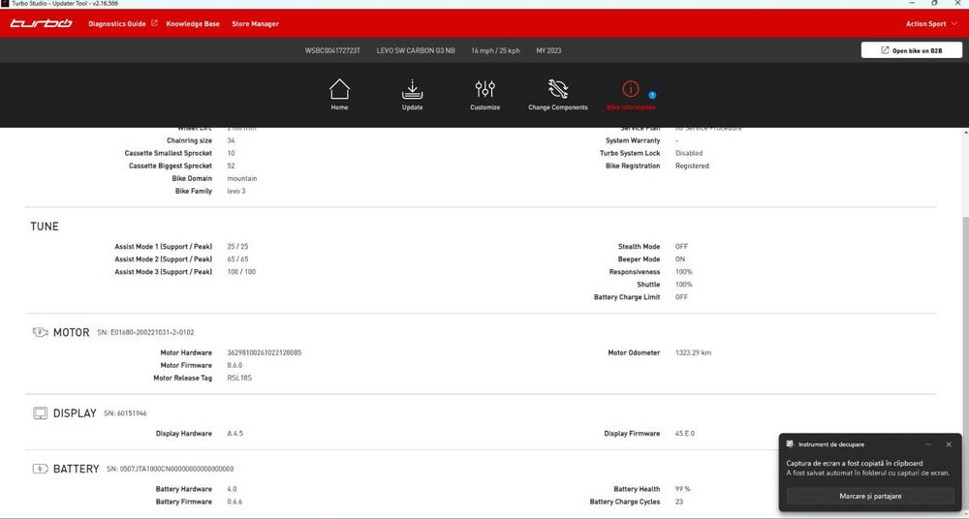Click Stealth Mode OFF value
969x519 pixels.
click(681, 247)
